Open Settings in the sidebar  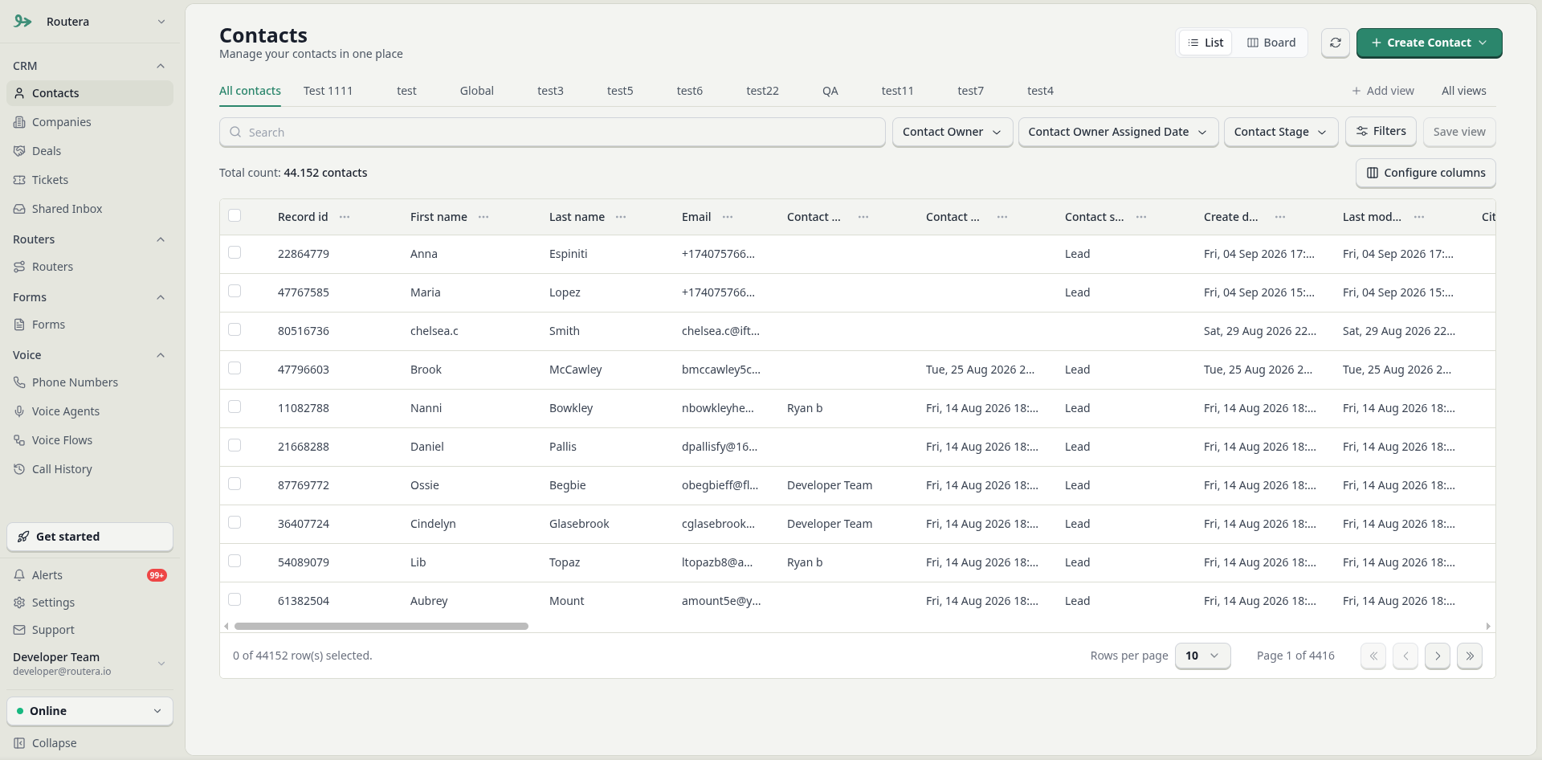[90, 603]
